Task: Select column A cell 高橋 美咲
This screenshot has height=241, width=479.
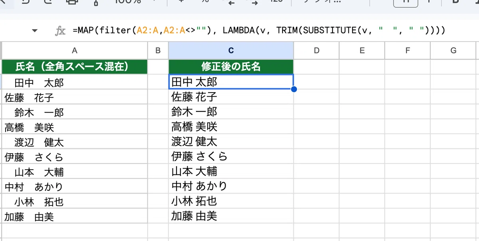Action: [75, 127]
